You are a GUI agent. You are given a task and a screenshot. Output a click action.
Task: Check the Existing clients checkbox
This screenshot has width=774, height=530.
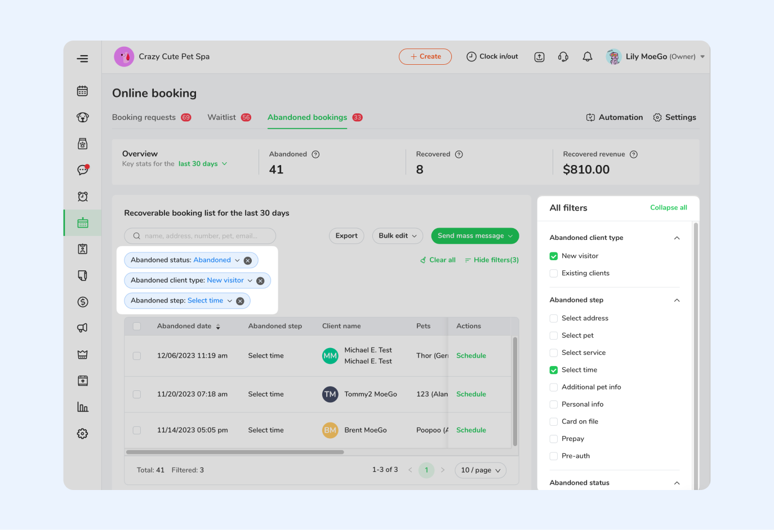pos(554,273)
